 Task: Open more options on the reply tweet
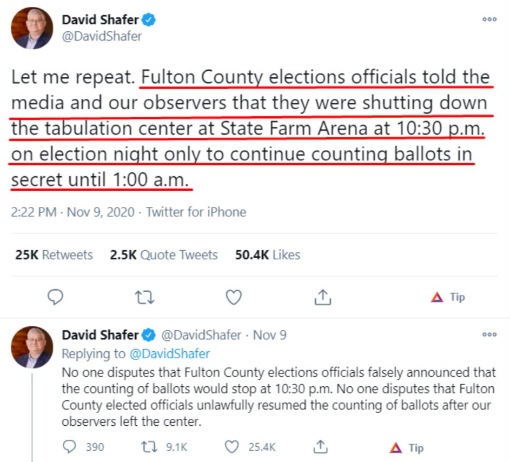pos(489,334)
